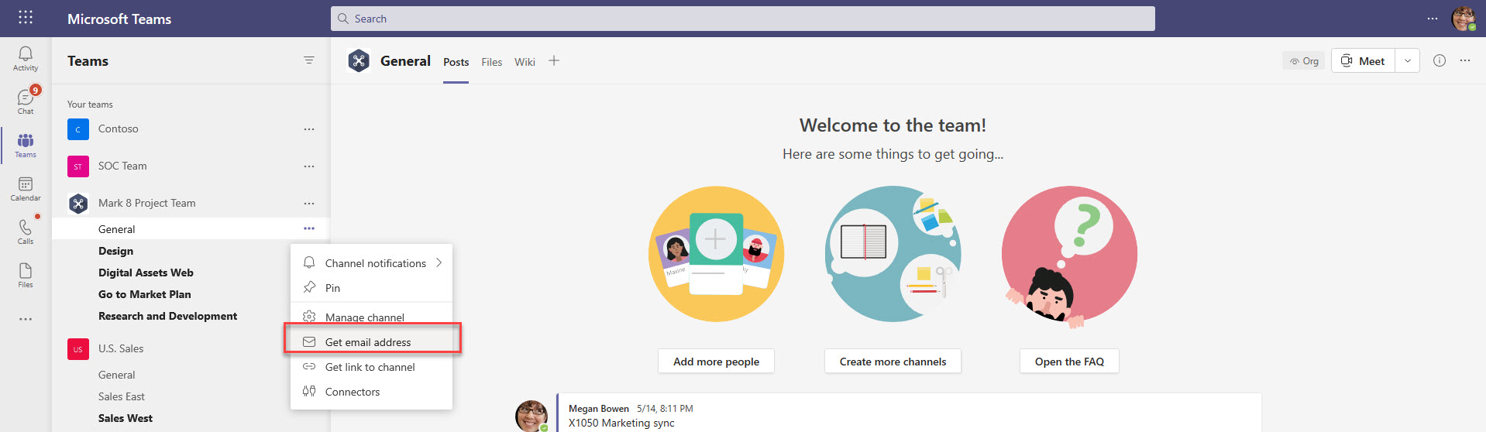The width and height of the screenshot is (1486, 432).
Task: Click the SOC Team avatar
Action: coord(78,166)
